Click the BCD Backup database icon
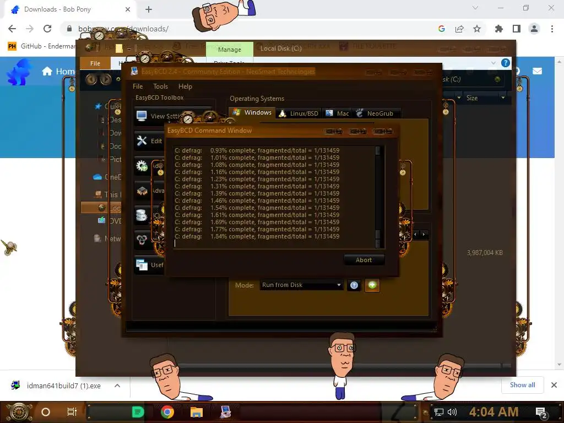The width and height of the screenshot is (564, 423). (142, 215)
